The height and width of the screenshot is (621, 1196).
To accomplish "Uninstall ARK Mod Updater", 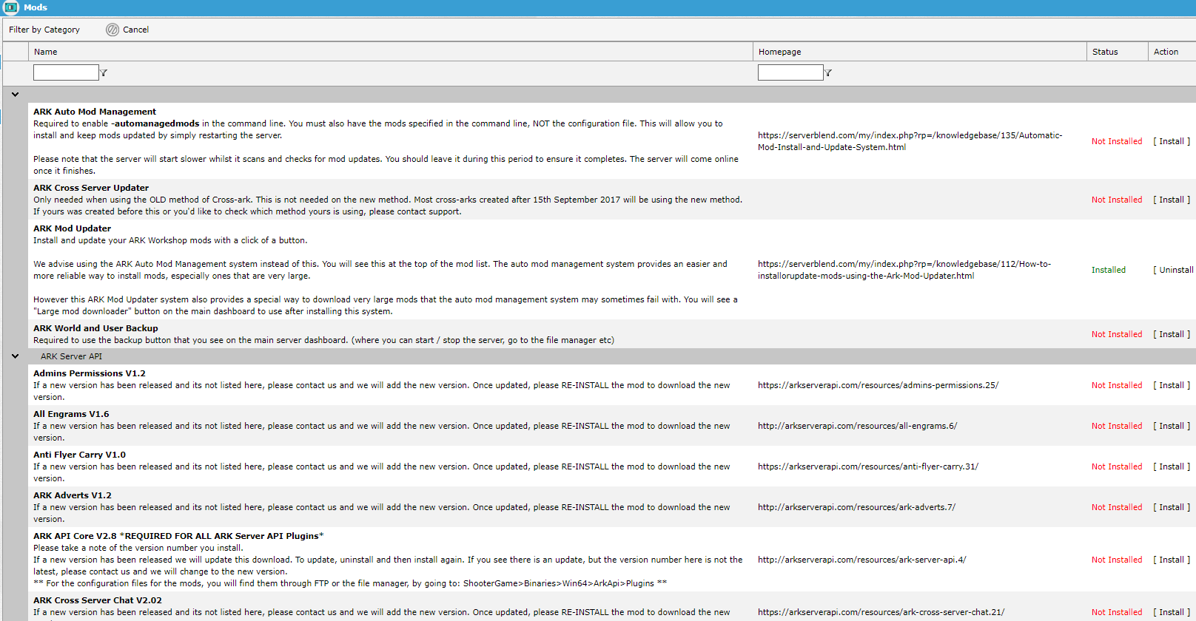I will [1174, 270].
